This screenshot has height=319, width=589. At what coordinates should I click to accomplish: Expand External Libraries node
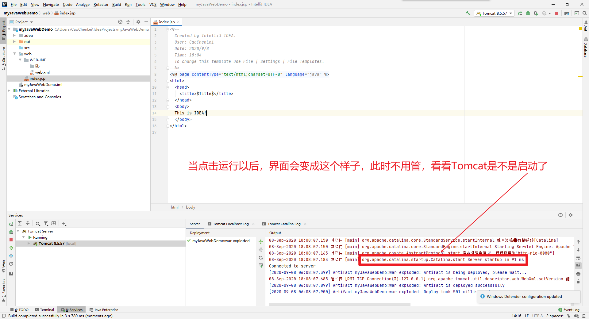coord(9,90)
